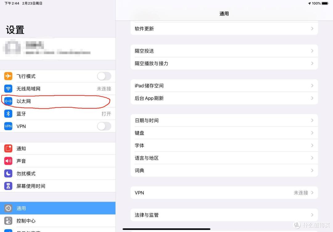Viewport: 333px width, 232px height.
Task: Open iPad储存空间 storage settings
Action: (x=224, y=86)
